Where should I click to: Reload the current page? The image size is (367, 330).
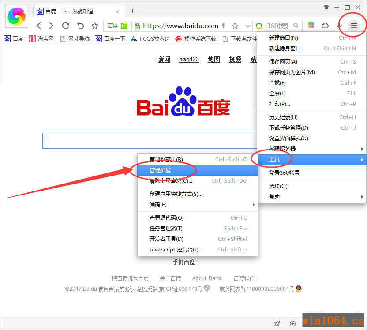coord(66,26)
